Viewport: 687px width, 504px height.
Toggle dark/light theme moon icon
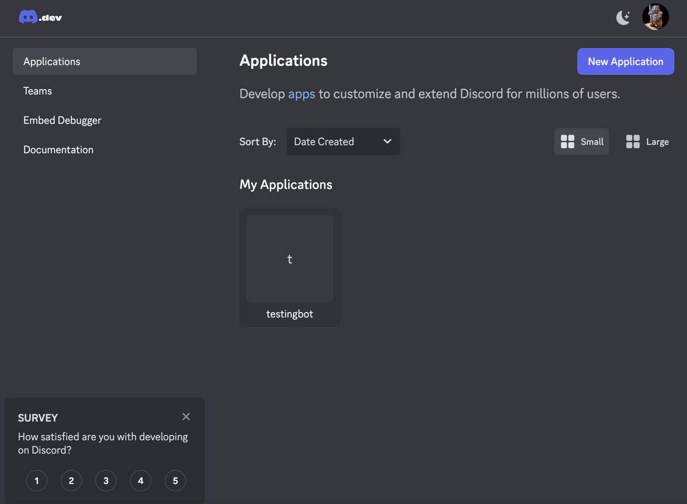pos(623,17)
